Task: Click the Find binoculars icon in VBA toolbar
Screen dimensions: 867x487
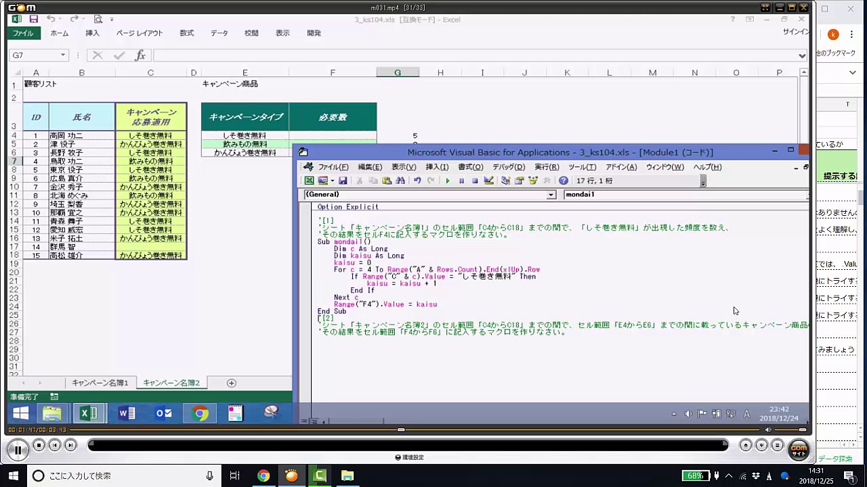Action: point(400,181)
